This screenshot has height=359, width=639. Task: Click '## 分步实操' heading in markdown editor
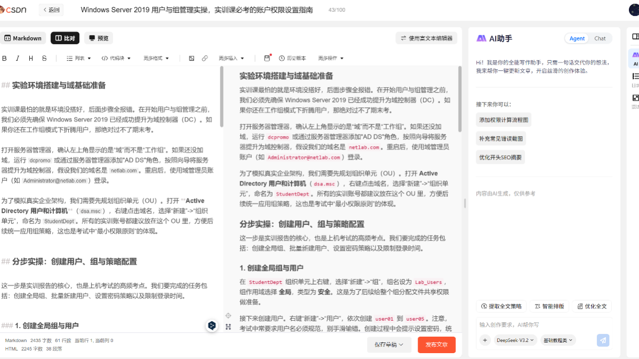69,261
